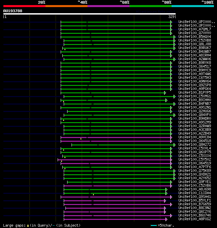The image size is (217, 228).
Task: Click the arrowhead ending the UniRef100_B9IHH0 alignment
Action: click(166, 100)
